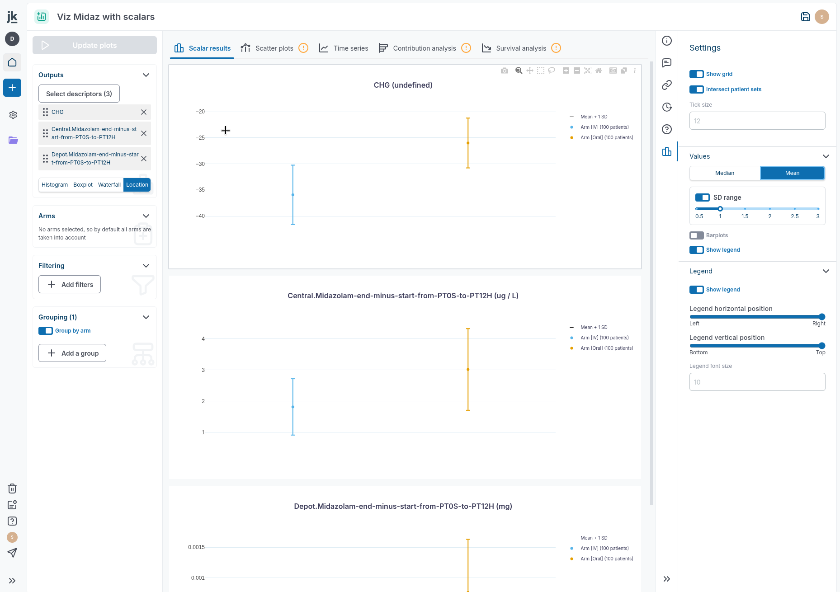Image resolution: width=840 pixels, height=592 pixels.
Task: Collapse the Filtering section
Action: pos(146,266)
